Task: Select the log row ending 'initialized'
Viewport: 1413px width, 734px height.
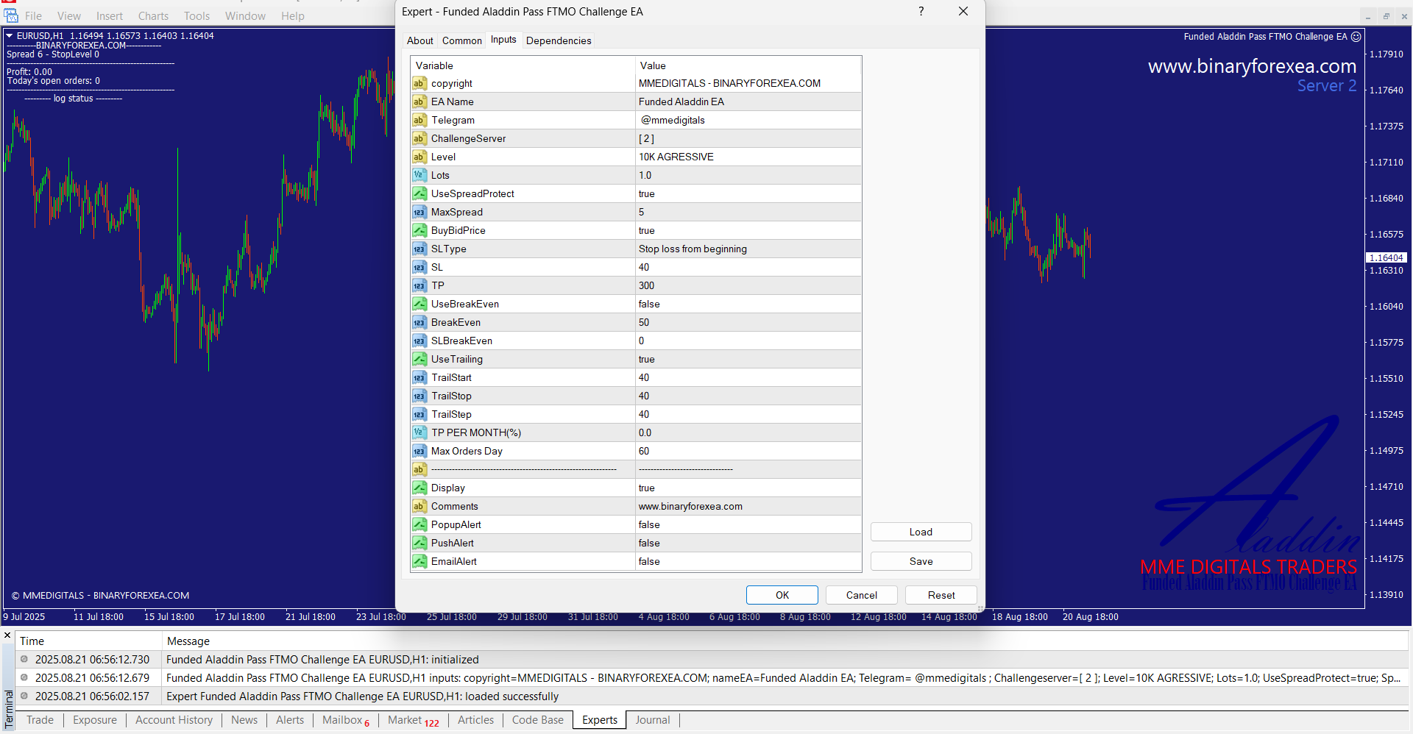Action: (712, 660)
